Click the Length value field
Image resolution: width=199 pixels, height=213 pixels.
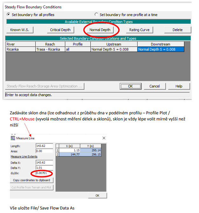coord(44,146)
